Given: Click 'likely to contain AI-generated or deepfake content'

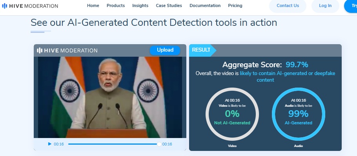Looking at the screenshot, I should [x=287, y=77].
